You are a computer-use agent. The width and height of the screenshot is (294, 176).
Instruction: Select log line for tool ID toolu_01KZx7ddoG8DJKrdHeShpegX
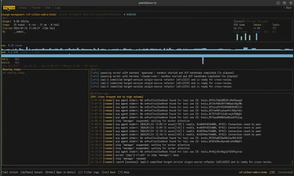coord(166,100)
